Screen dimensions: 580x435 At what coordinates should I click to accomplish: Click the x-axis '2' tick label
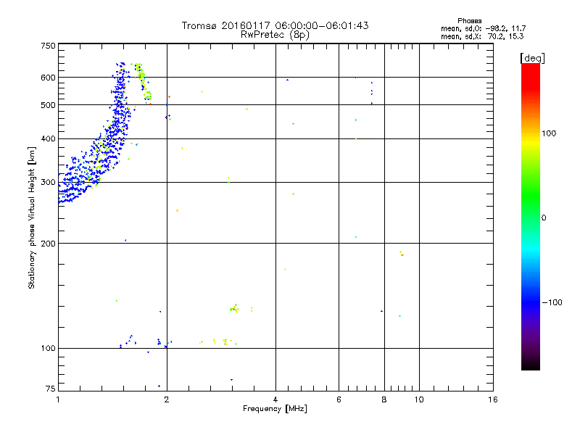click(x=167, y=399)
